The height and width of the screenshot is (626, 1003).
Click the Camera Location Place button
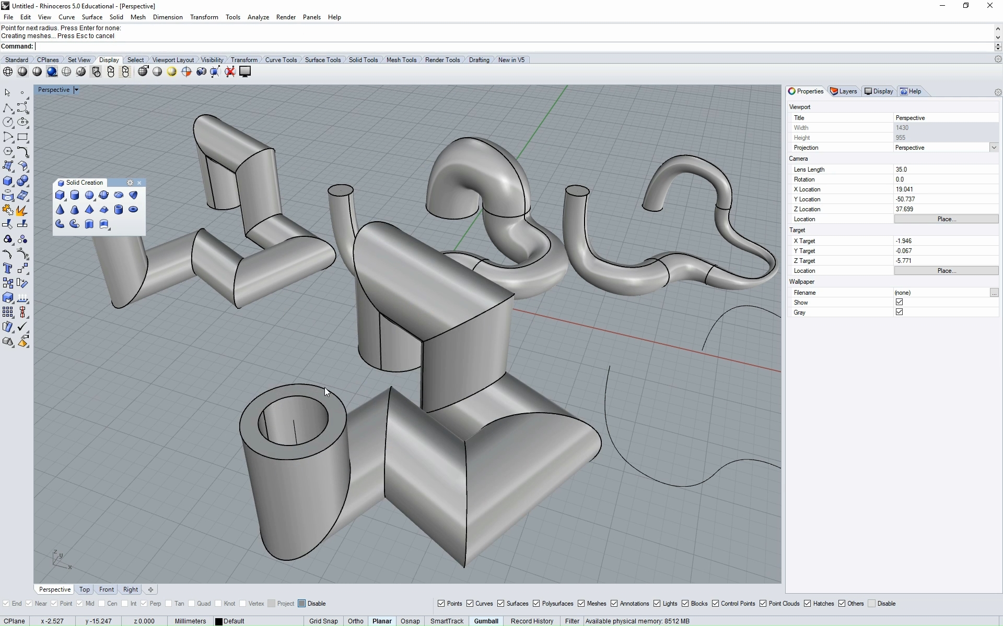(946, 219)
